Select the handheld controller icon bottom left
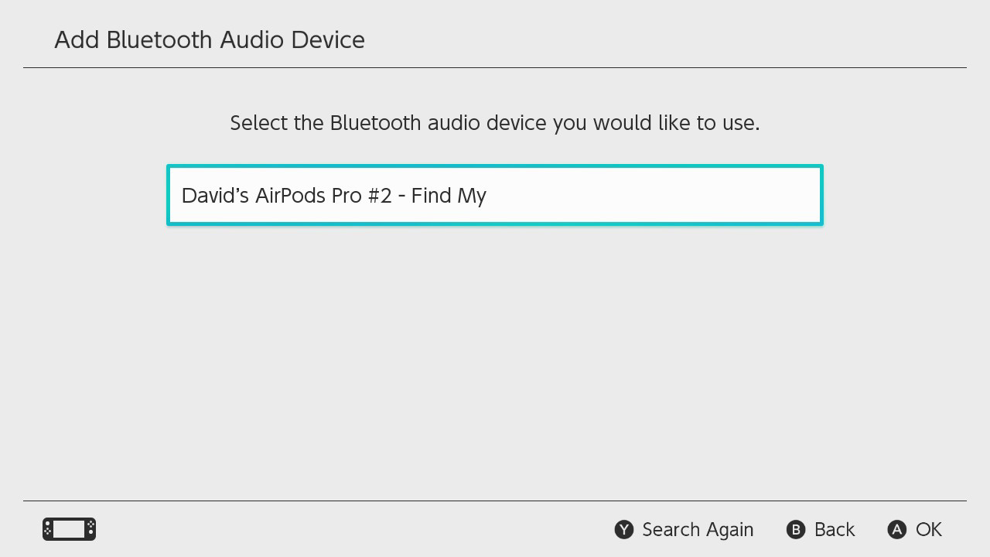This screenshot has width=990, height=557. [x=69, y=529]
